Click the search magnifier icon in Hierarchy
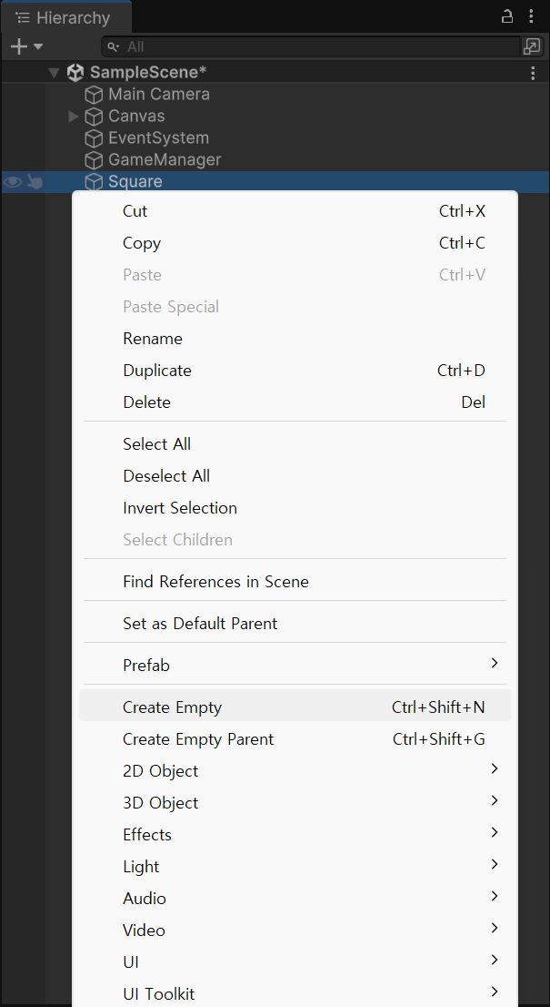Image resolution: width=550 pixels, height=1007 pixels. click(x=115, y=46)
